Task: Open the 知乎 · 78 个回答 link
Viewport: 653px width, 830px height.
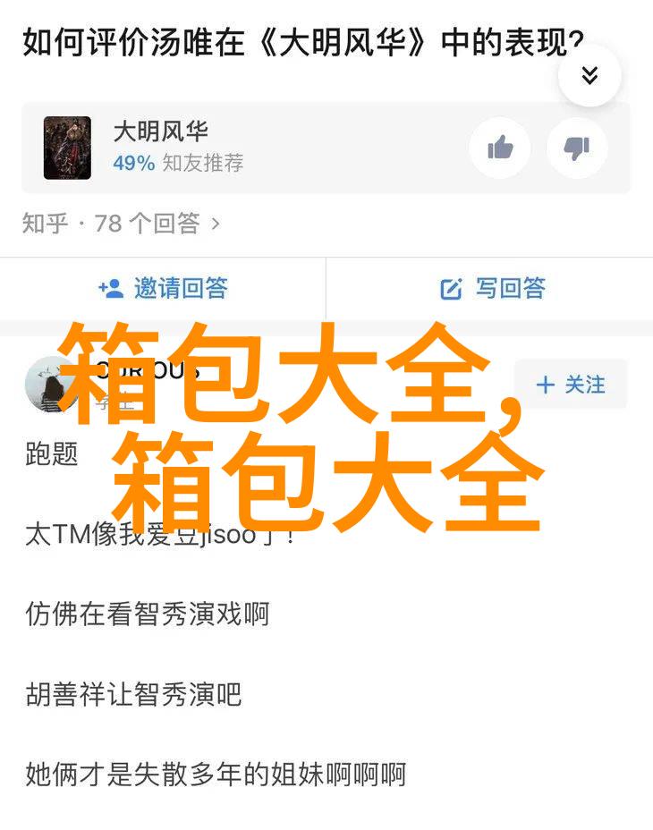Action: coord(121,224)
